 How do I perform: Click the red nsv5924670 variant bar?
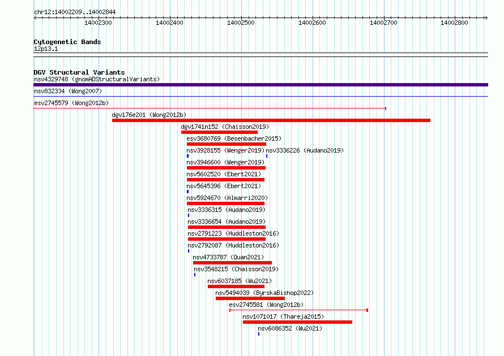point(225,203)
